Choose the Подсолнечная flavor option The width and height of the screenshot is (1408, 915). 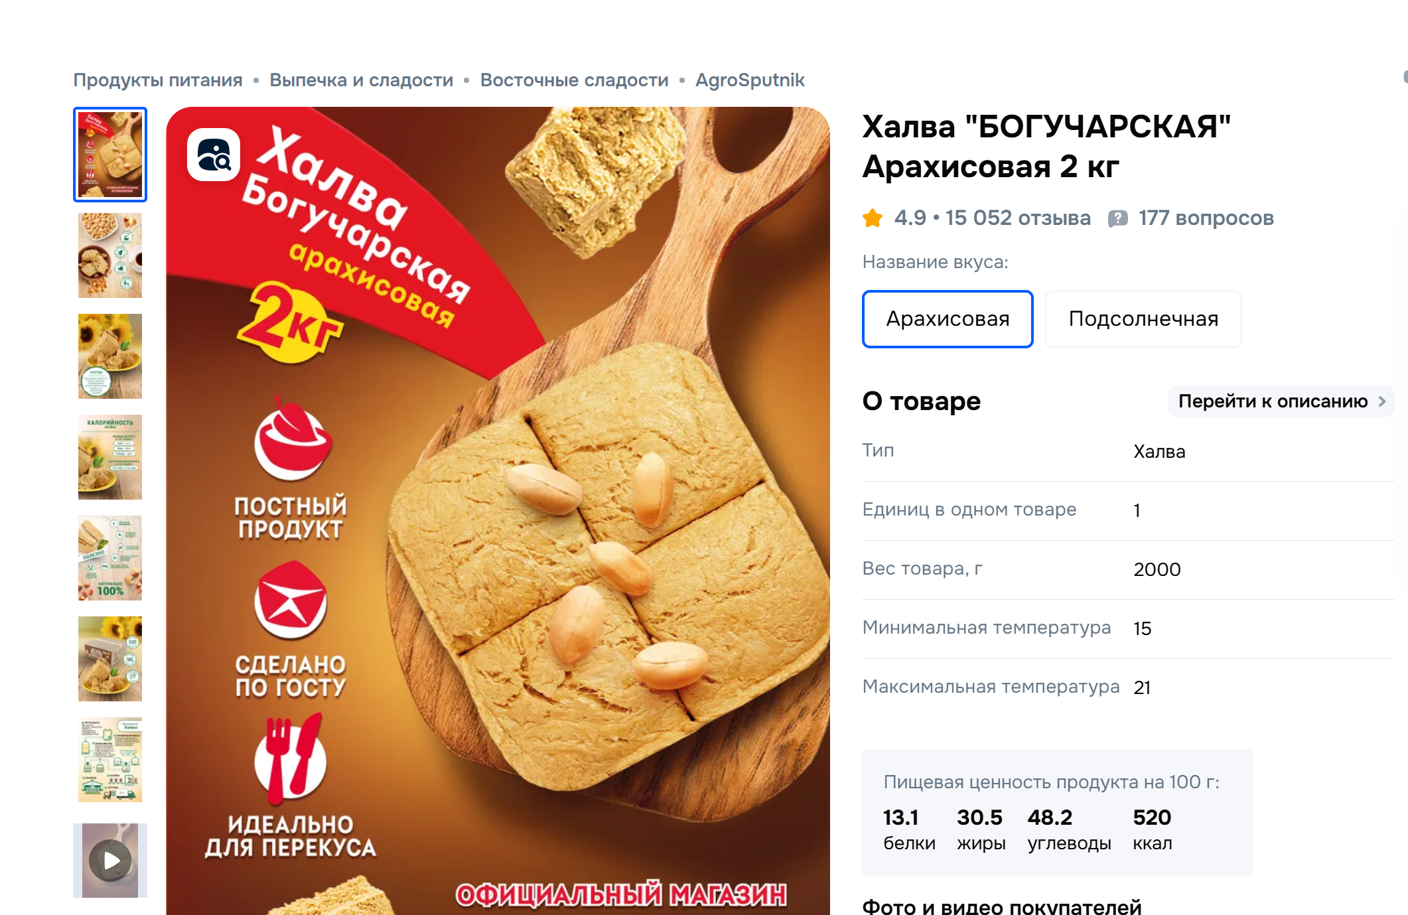click(1143, 318)
